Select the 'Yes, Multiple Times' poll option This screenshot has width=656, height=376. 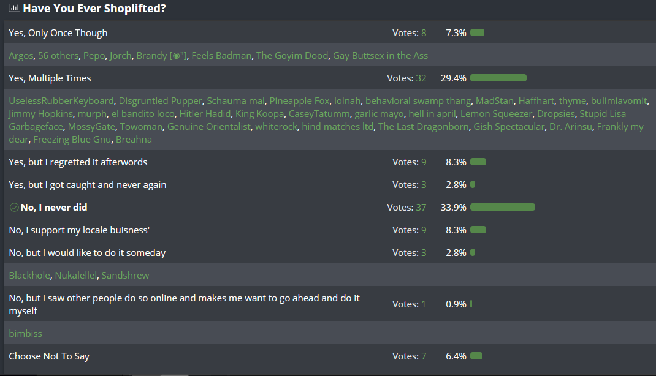(x=50, y=78)
